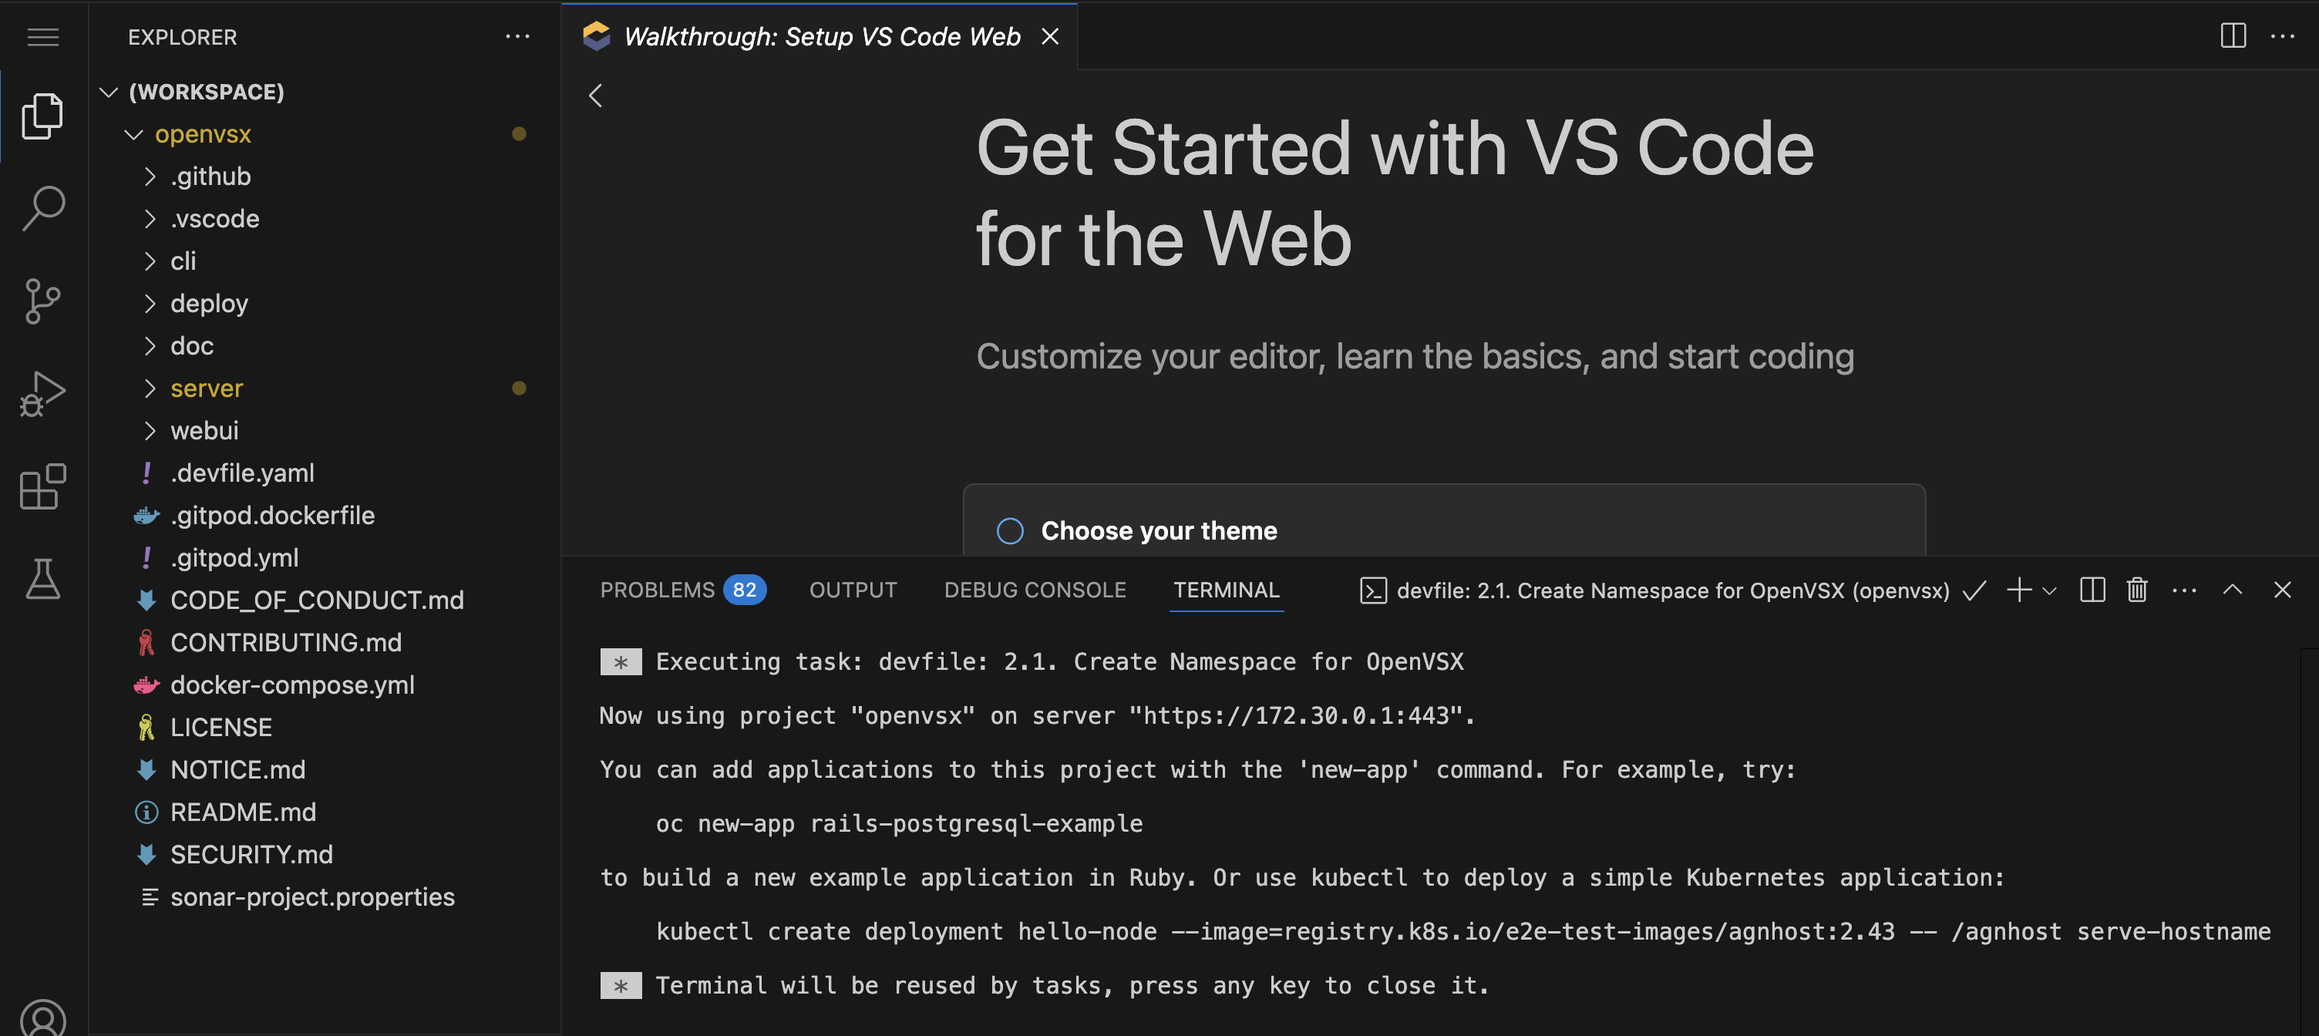Click the 'oc new-app rails-postgresql-example' line

(x=900, y=823)
